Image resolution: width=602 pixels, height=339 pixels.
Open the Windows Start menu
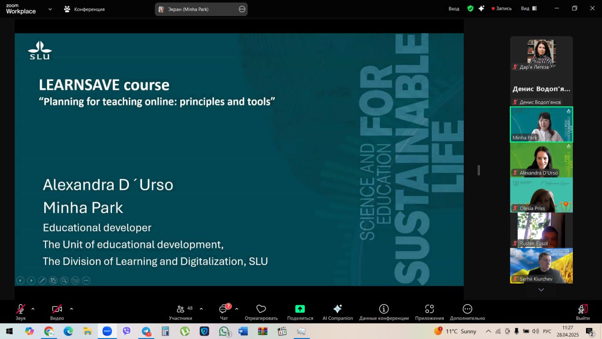click(x=10, y=331)
